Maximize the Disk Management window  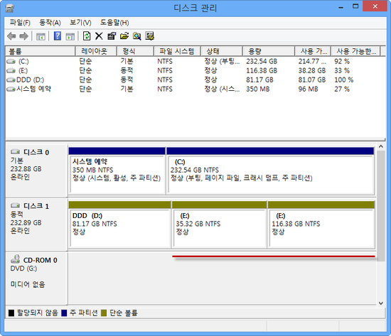(x=355, y=6)
